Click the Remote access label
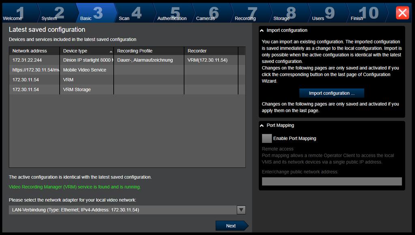 click(x=277, y=149)
